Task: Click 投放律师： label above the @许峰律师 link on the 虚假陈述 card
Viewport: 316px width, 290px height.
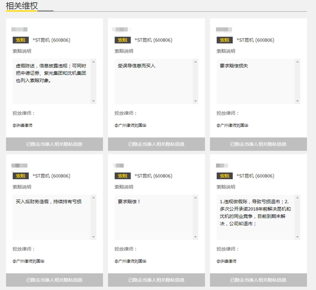Action: pos(24,113)
